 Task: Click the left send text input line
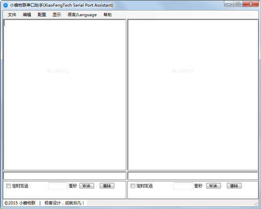(64, 175)
